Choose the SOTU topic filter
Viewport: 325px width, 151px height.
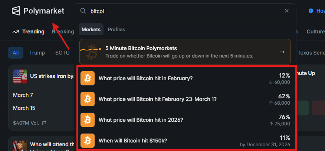coord(62,53)
